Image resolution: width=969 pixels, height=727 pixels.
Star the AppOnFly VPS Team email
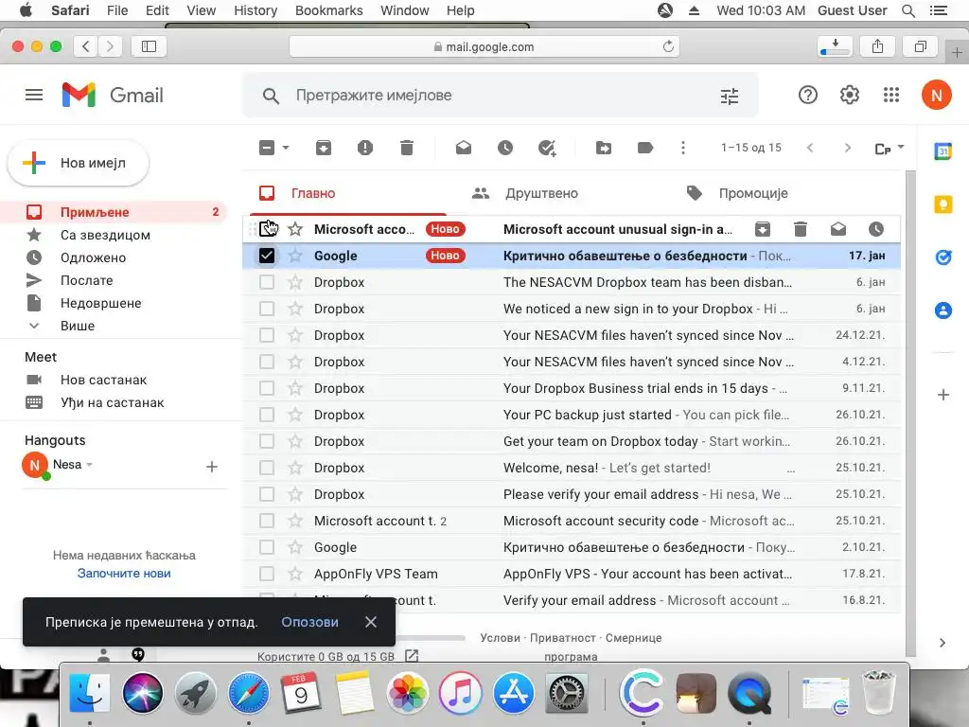click(295, 574)
